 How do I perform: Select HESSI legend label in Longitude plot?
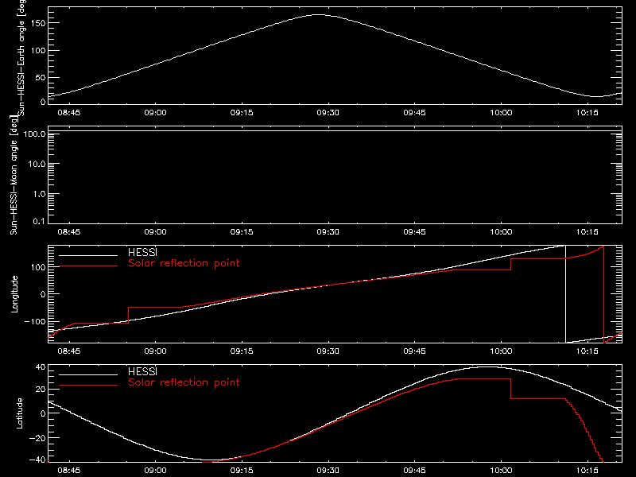pos(142,252)
